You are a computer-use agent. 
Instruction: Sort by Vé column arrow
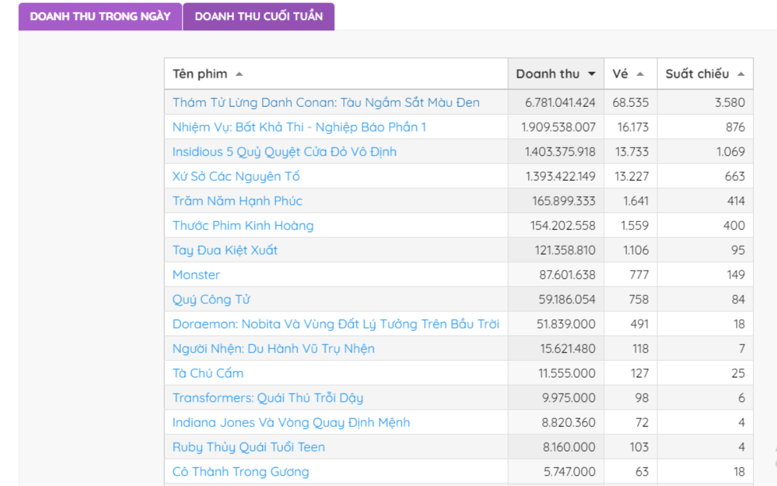pos(640,74)
